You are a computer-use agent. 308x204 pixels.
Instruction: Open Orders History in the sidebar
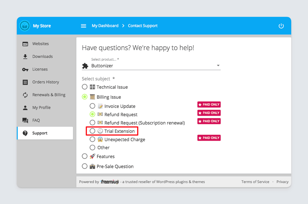(45, 82)
